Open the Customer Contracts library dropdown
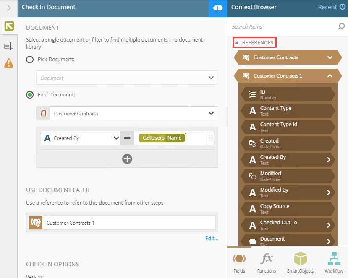 (x=211, y=113)
